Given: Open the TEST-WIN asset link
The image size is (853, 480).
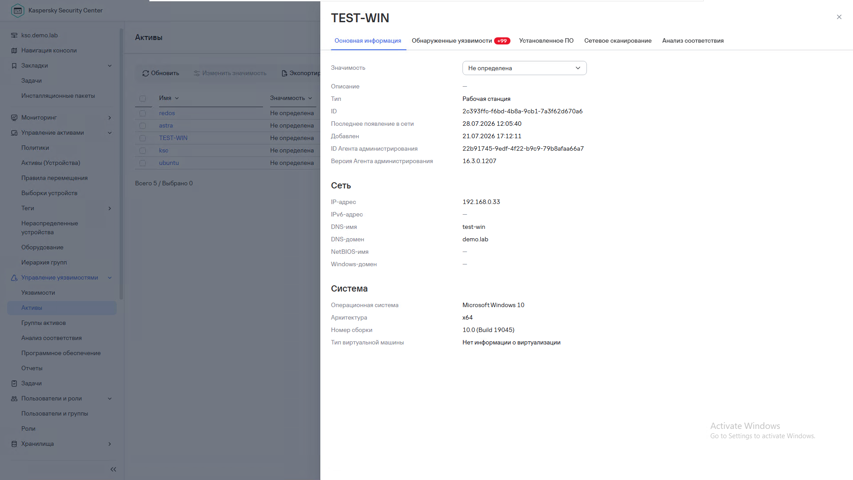Looking at the screenshot, I should [173, 138].
